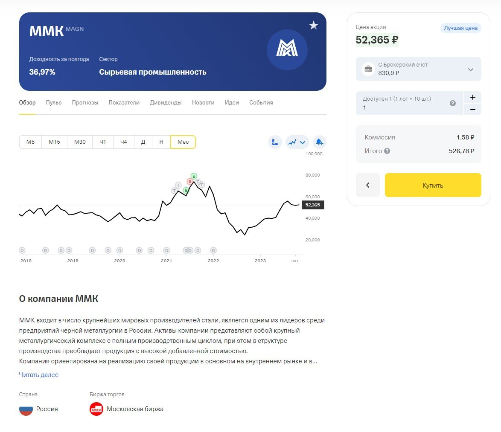The image size is (501, 432).
Task: Expand company description via Читать далее
Action: pyautogui.click(x=39, y=375)
